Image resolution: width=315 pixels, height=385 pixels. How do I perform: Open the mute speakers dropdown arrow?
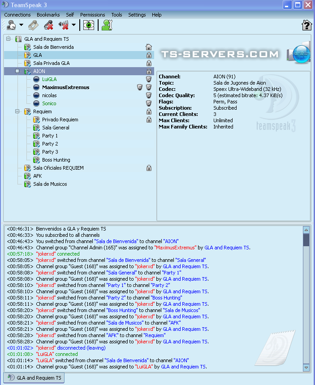(73, 25)
